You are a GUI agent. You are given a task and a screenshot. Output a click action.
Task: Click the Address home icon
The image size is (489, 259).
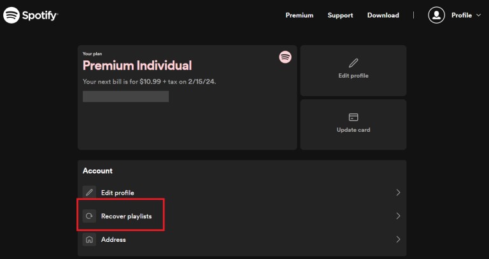pyautogui.click(x=90, y=240)
